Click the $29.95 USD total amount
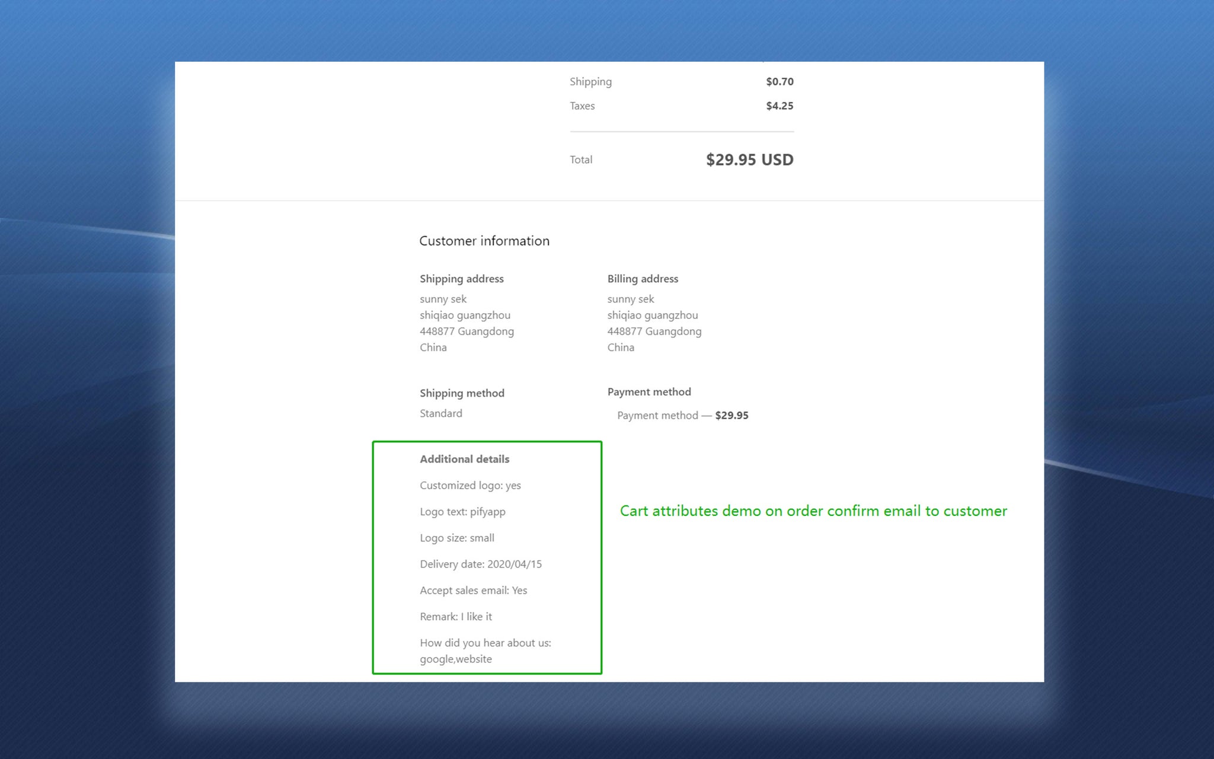This screenshot has height=759, width=1214. [x=749, y=160]
